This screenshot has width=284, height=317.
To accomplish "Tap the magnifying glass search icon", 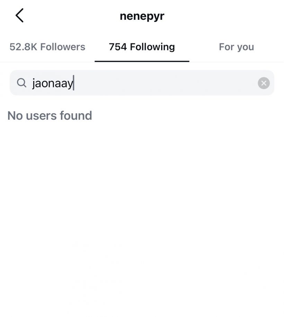I will point(21,83).
